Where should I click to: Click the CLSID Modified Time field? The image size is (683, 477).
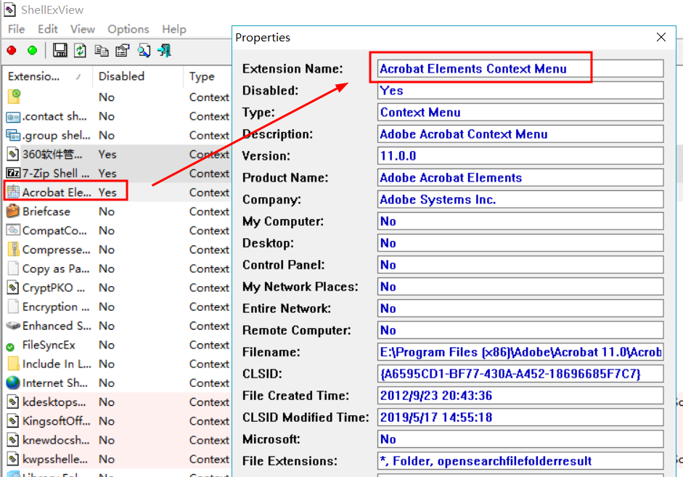pos(520,417)
